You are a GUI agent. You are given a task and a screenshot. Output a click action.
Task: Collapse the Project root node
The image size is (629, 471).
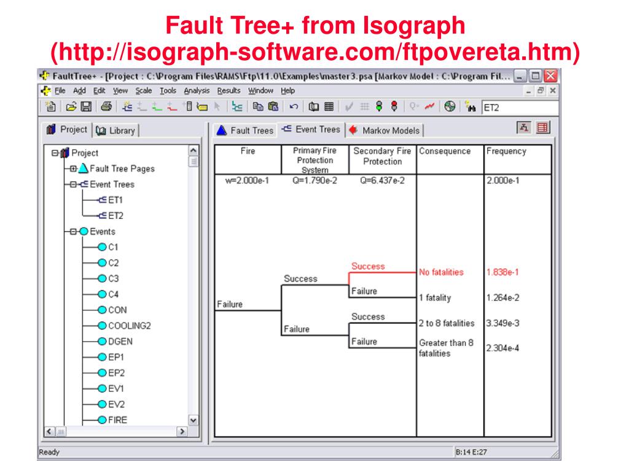[55, 153]
